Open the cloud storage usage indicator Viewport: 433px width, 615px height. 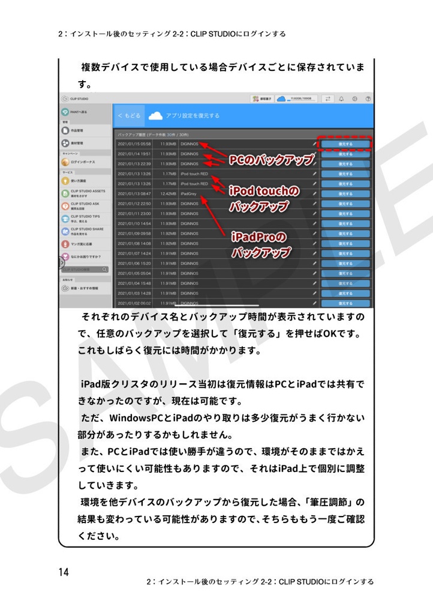tap(296, 99)
